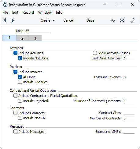Tick the Include Cheques checkbox
Viewport: 140px width, 149px height.
[20, 82]
